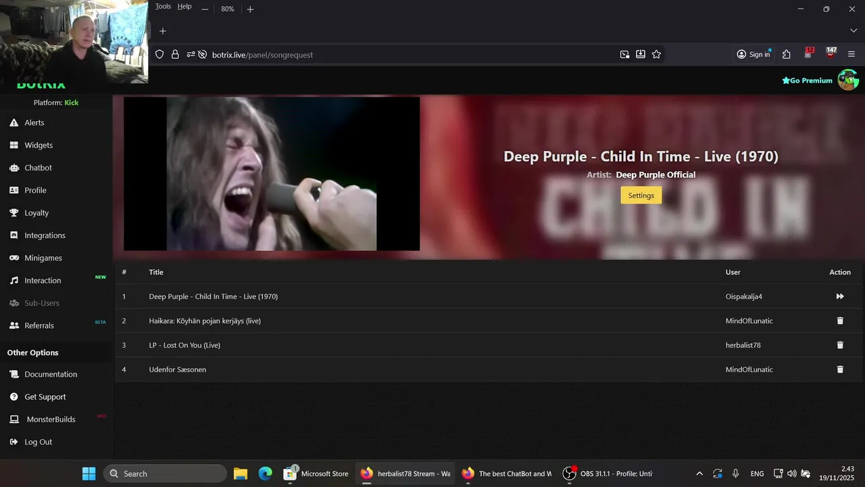865x487 pixels.
Task: Decrease the zoom with the minus
Action: pyautogui.click(x=205, y=9)
